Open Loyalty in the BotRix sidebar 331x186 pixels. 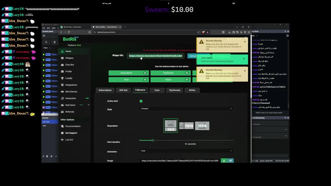[74, 78]
